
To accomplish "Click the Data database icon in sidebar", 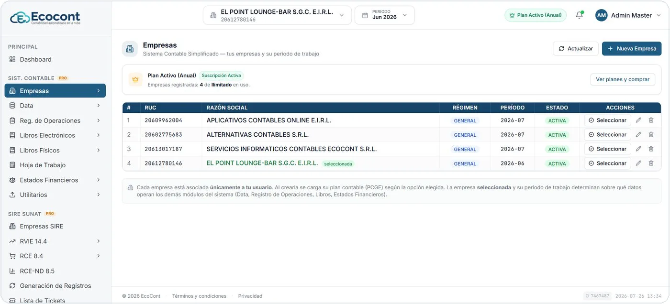I will pyautogui.click(x=12, y=106).
